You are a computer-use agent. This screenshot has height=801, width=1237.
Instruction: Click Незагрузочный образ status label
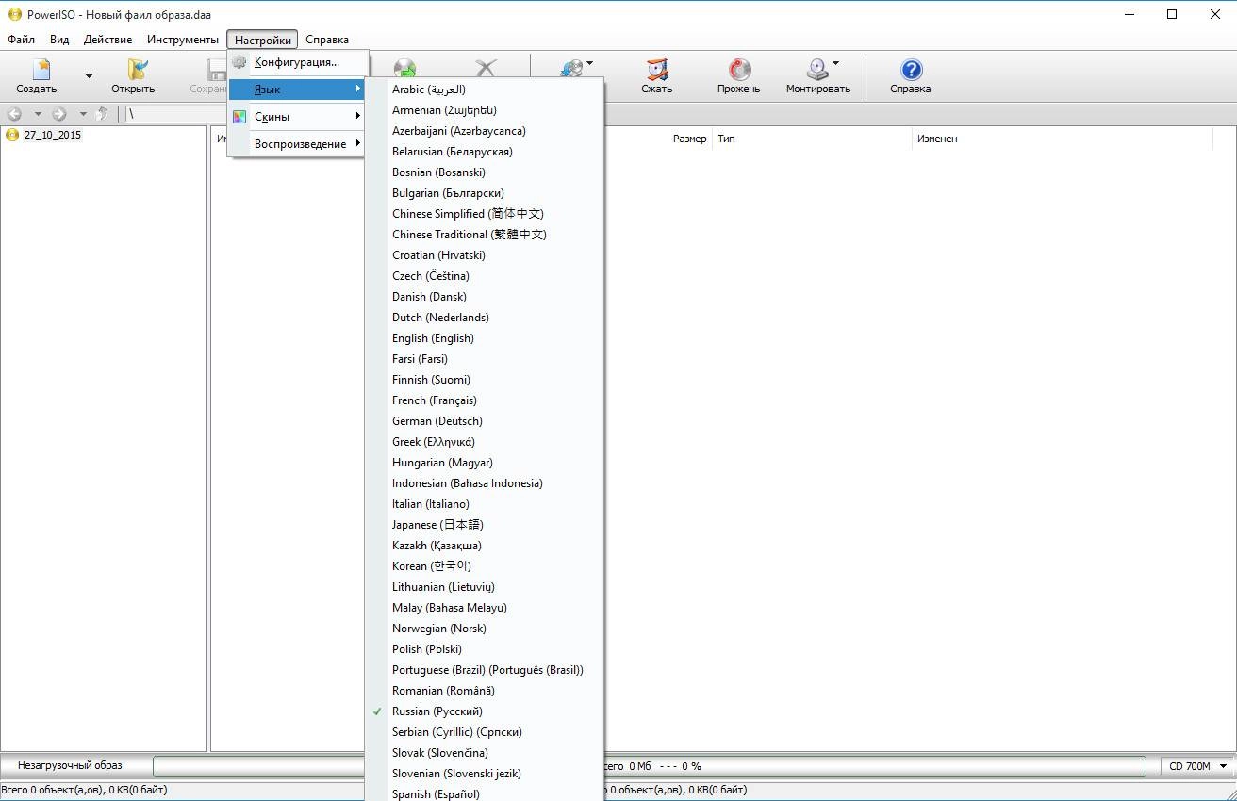[70, 765]
